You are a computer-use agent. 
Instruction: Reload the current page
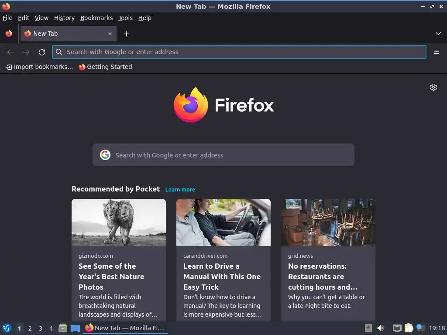(42, 52)
